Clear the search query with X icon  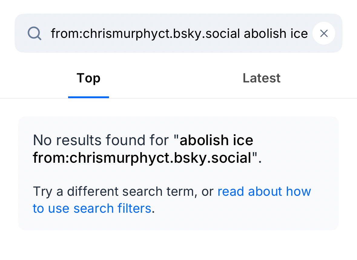point(324,33)
